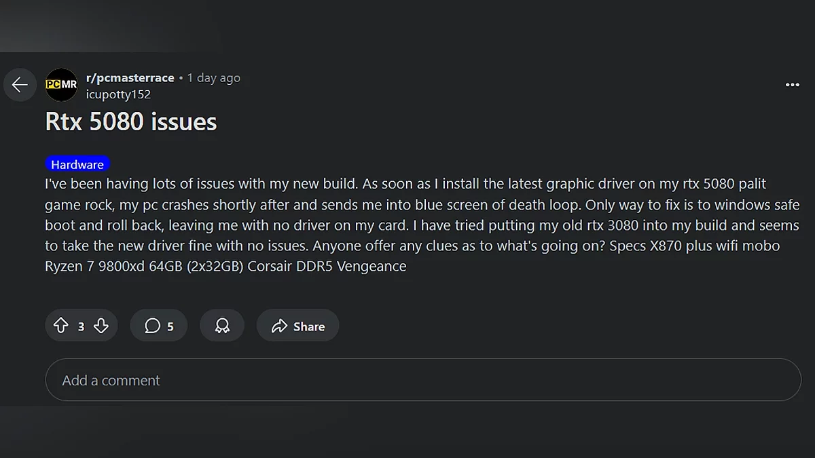
Task: Click the comment count number 5
Action: [170, 327]
